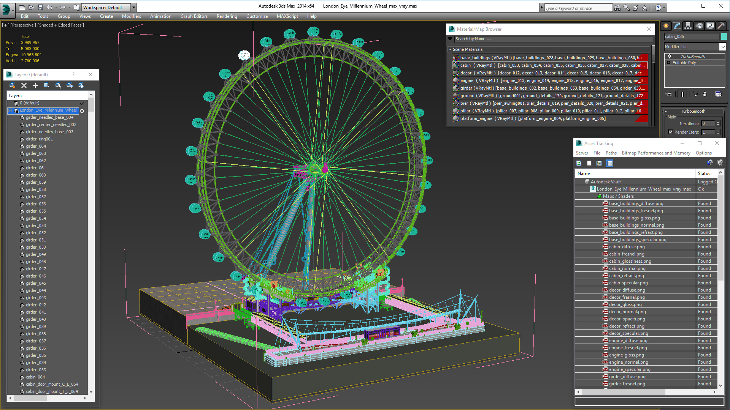Image resolution: width=730 pixels, height=410 pixels.
Task: Expand the search field arrow toggle
Action: pos(541,8)
